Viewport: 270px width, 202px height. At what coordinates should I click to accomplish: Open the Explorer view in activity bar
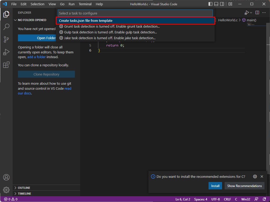(6, 14)
